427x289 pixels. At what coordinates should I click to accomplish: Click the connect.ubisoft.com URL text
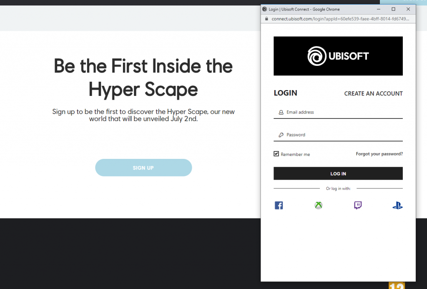tap(340, 19)
